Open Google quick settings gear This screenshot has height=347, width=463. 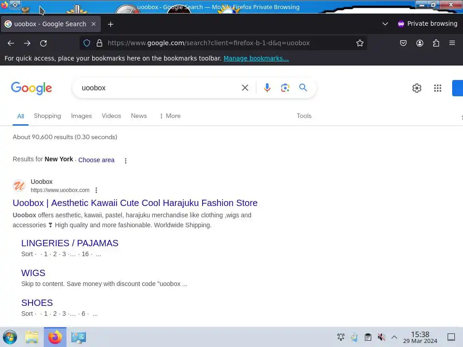[416, 88]
